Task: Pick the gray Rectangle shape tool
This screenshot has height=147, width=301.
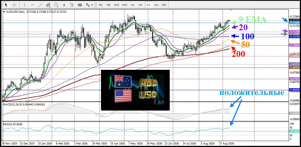Action: tap(80, 5)
